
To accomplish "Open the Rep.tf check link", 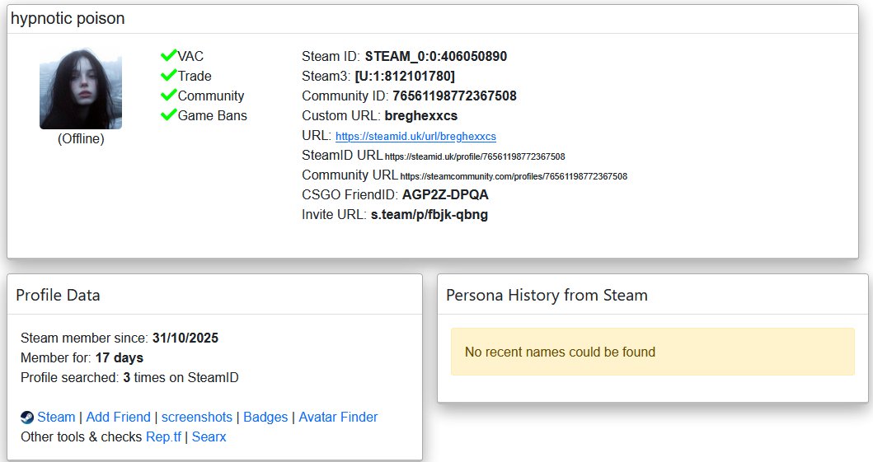I will pos(163,437).
